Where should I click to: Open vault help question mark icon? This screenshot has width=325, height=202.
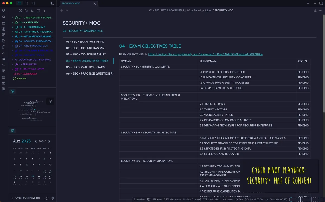point(47,198)
